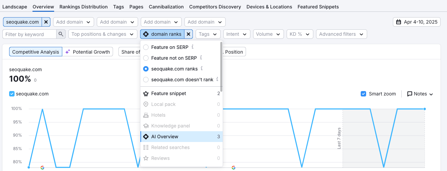
Task: Click info icon beside seoquake.com doesn't rank
Action: 217,79
